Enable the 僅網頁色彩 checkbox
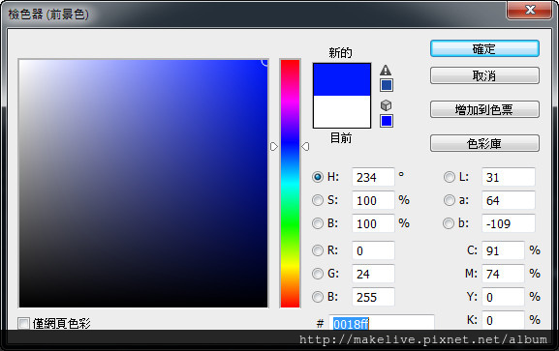559x351 pixels. point(24,324)
